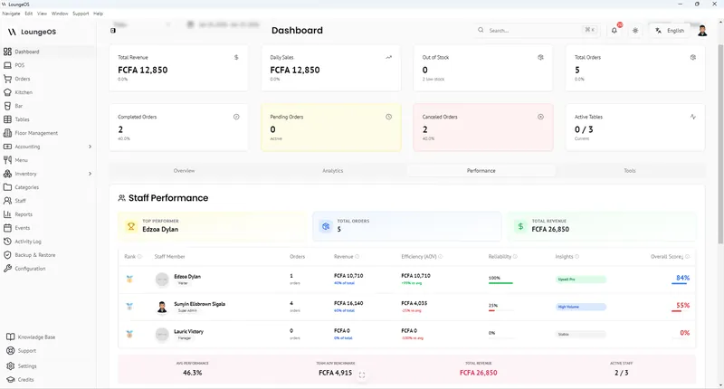
Task: Click info icon next to Revenue column
Action: pos(357,257)
